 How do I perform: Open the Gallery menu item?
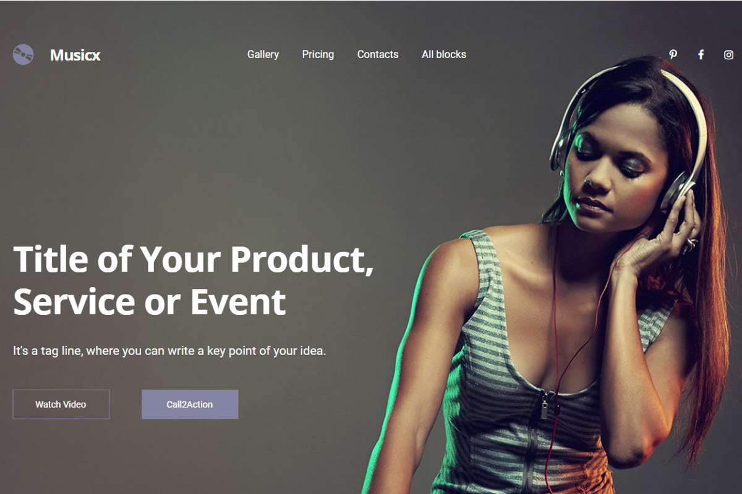coord(263,54)
